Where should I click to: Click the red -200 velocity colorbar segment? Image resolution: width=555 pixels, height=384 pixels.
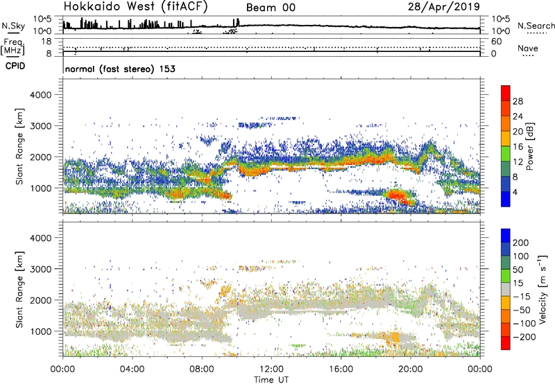coord(506,343)
